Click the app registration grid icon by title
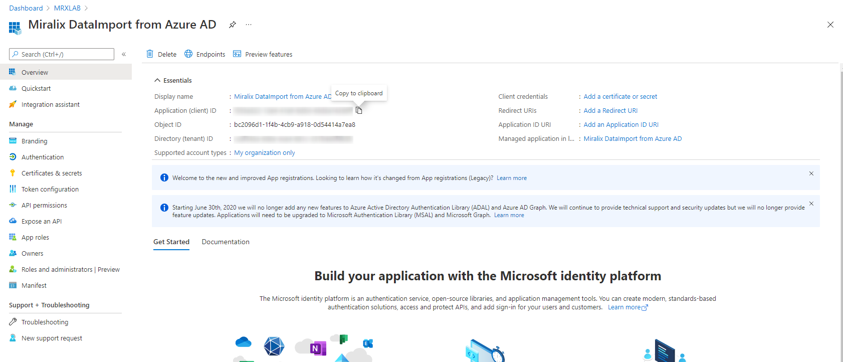Screen dimensions: 843x362 click(15, 28)
